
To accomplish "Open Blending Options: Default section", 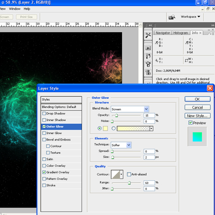I will point(61,107).
